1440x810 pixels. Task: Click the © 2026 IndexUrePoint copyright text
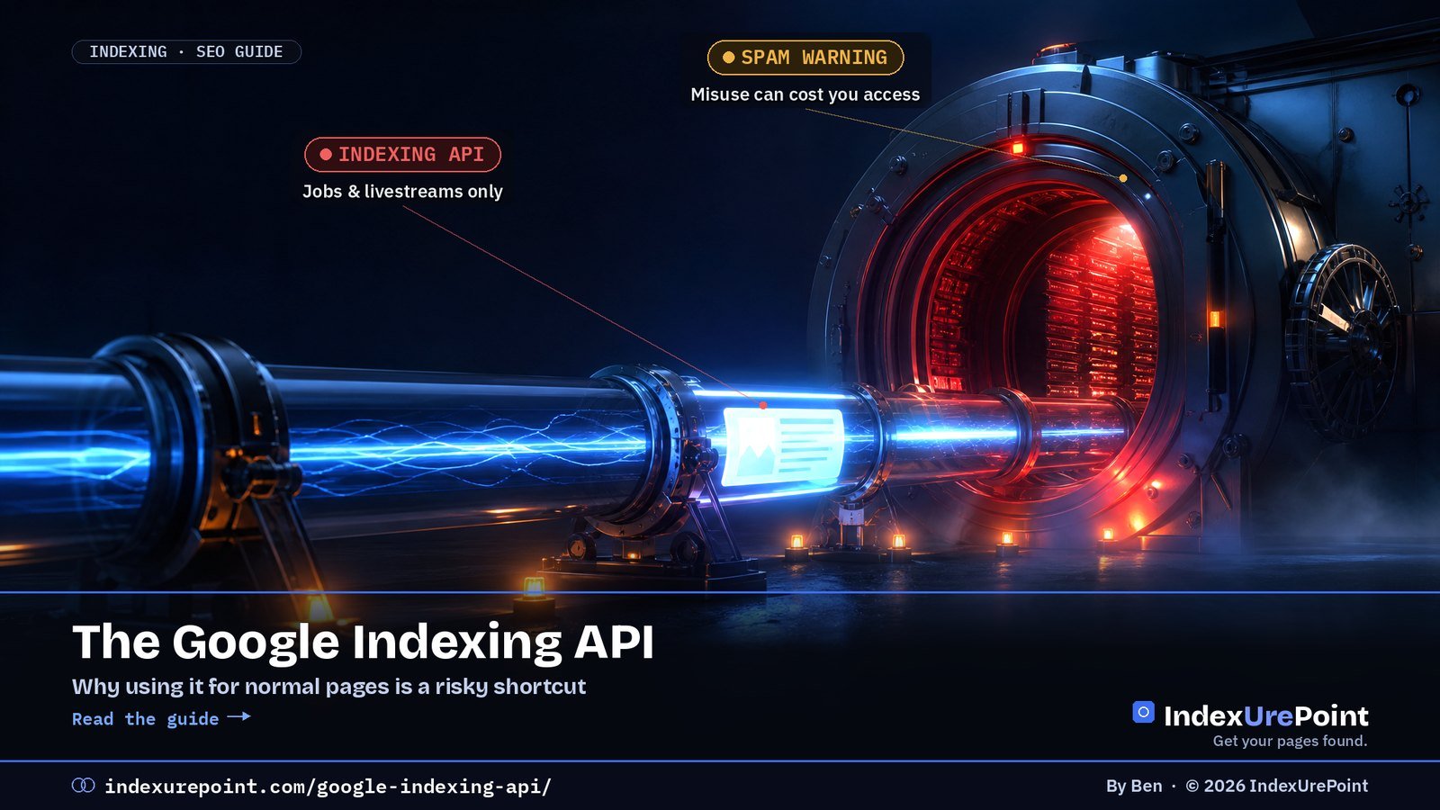(1276, 786)
